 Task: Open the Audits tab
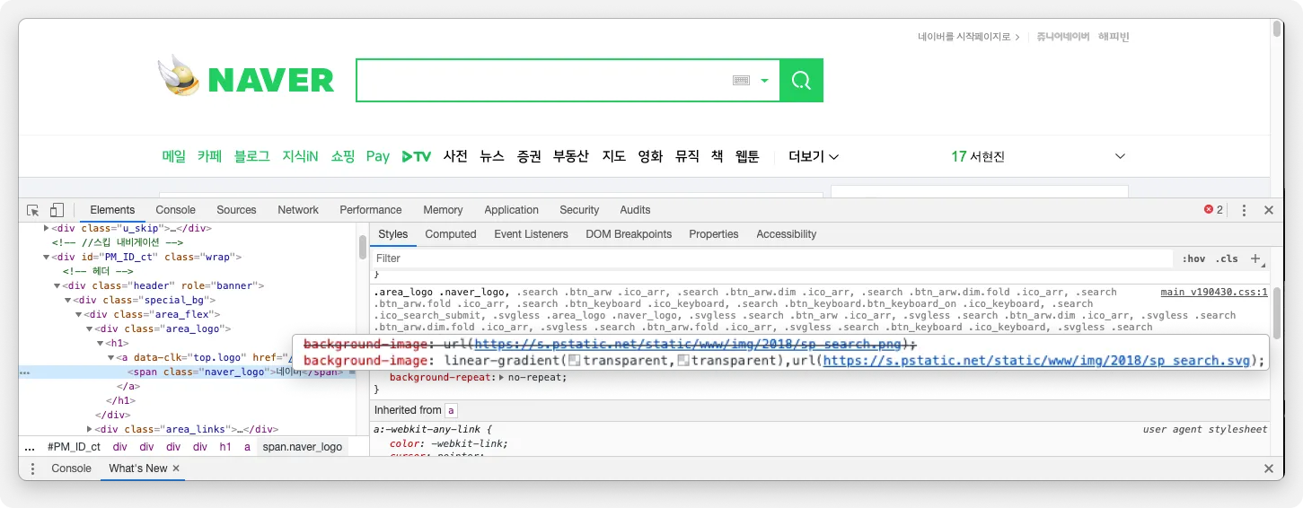click(635, 210)
